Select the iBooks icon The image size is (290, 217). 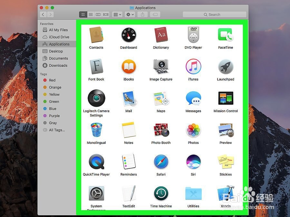coord(129,67)
